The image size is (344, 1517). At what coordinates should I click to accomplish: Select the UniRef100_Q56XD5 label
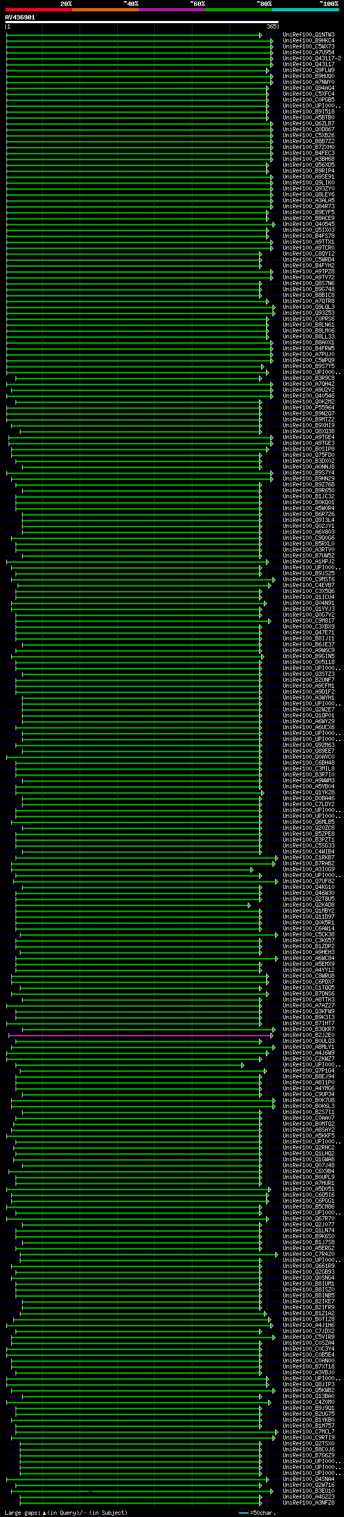click(309, 165)
